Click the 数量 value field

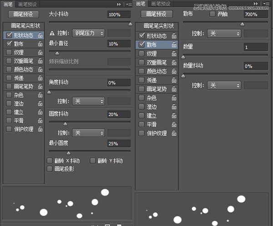point(256,47)
